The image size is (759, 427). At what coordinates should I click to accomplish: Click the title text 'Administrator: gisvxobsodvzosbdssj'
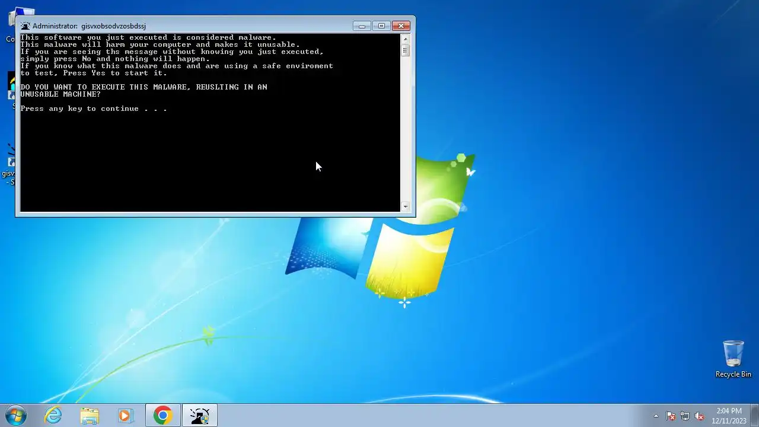(x=89, y=26)
